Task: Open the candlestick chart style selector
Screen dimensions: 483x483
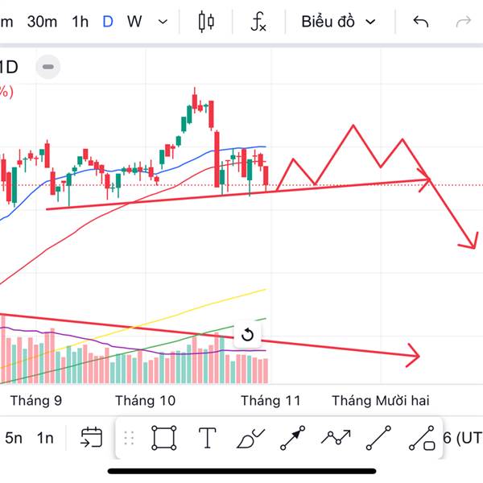Action: tap(207, 22)
